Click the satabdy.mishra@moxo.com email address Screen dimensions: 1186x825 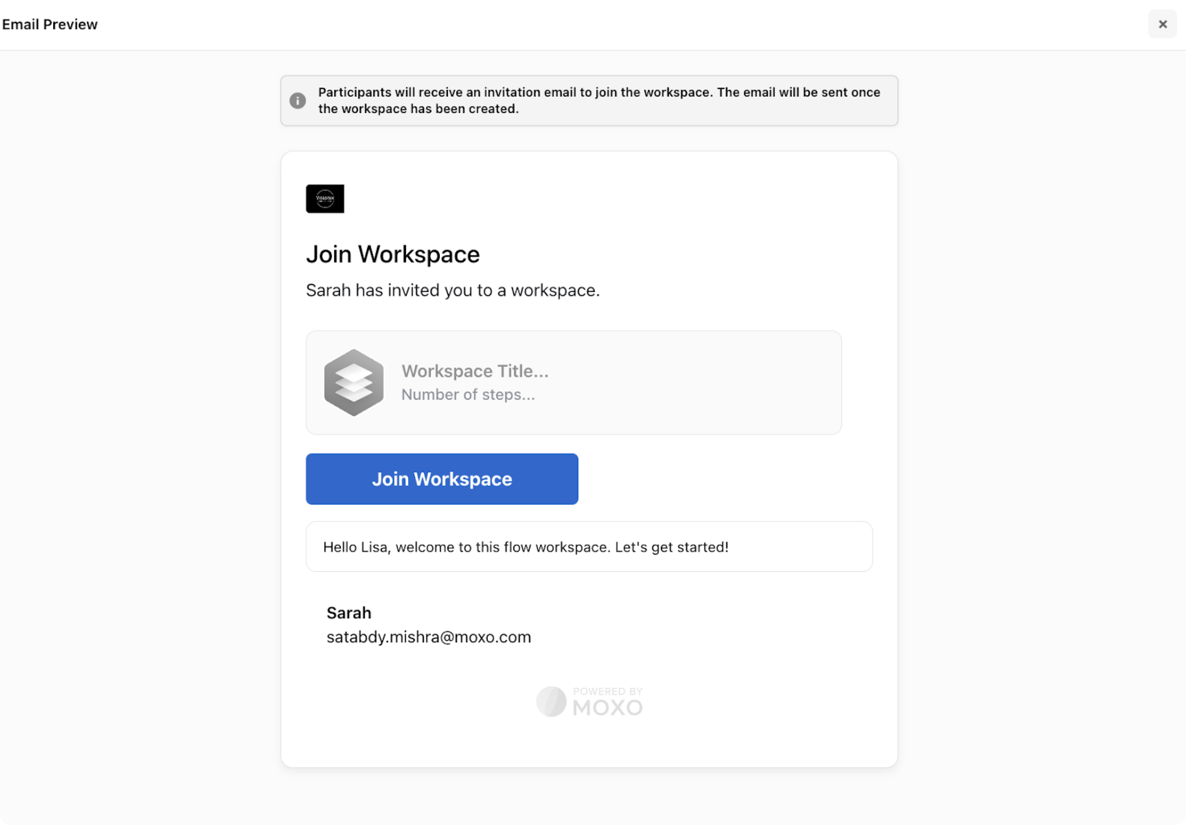coord(429,637)
